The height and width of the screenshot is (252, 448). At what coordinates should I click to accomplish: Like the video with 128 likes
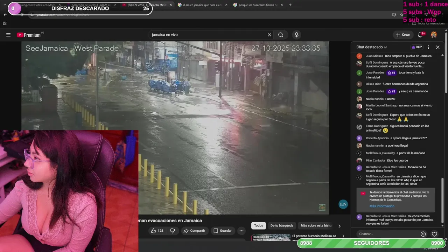(157, 231)
